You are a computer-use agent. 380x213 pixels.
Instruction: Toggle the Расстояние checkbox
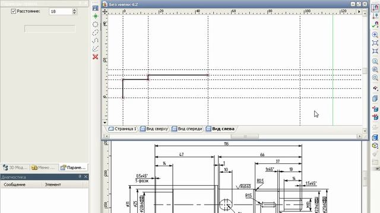click(13, 11)
